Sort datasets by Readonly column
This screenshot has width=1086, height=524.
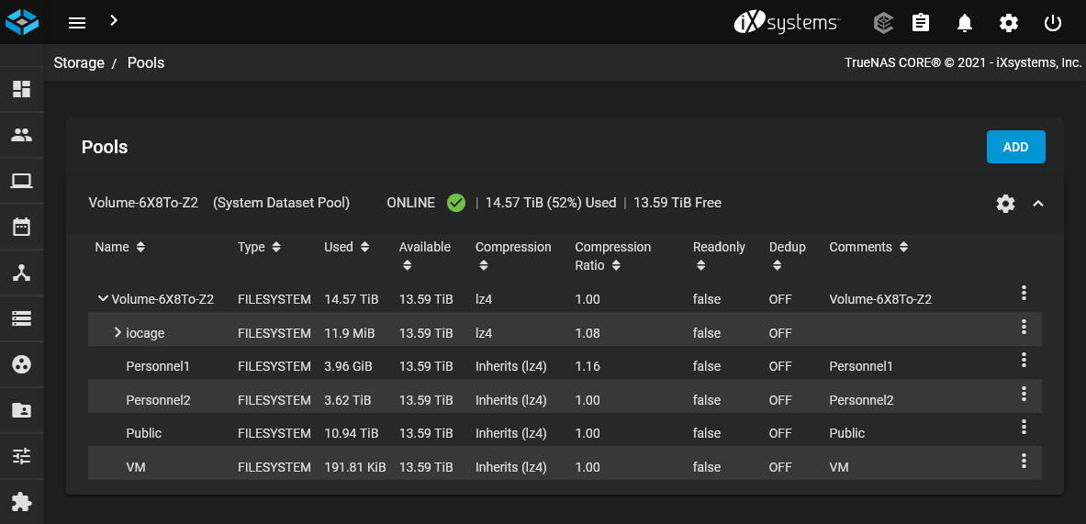pos(719,255)
